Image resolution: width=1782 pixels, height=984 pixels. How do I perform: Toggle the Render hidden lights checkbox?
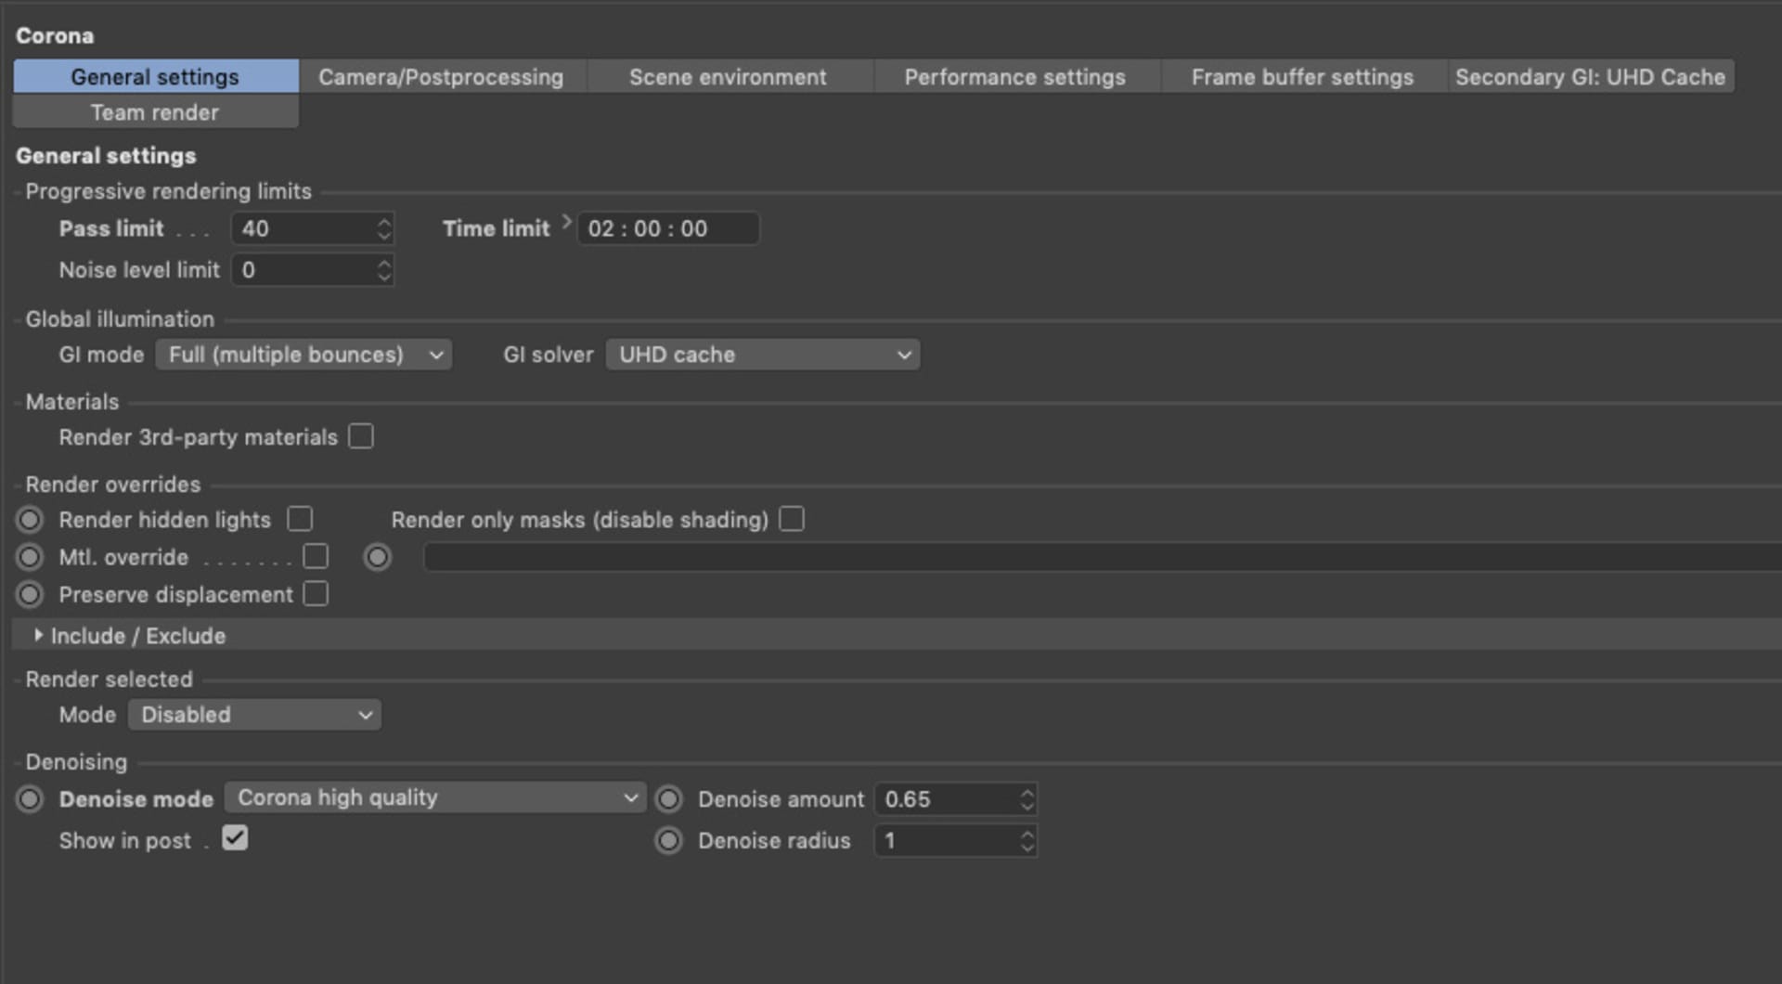[x=300, y=519]
